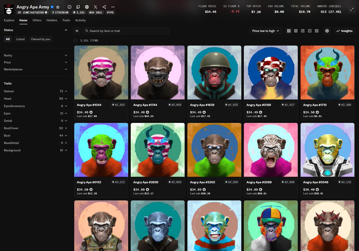Focus the search by item or trait field
The image size is (359, 251).
126,31
